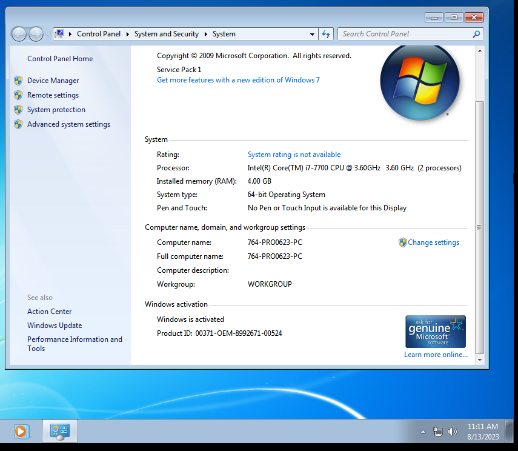Open System protection link
Viewport: 518px width, 451px height.
coord(56,110)
